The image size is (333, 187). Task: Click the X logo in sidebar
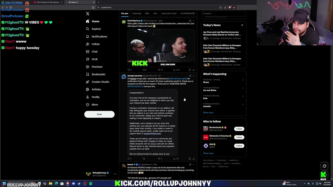[x=88, y=14]
